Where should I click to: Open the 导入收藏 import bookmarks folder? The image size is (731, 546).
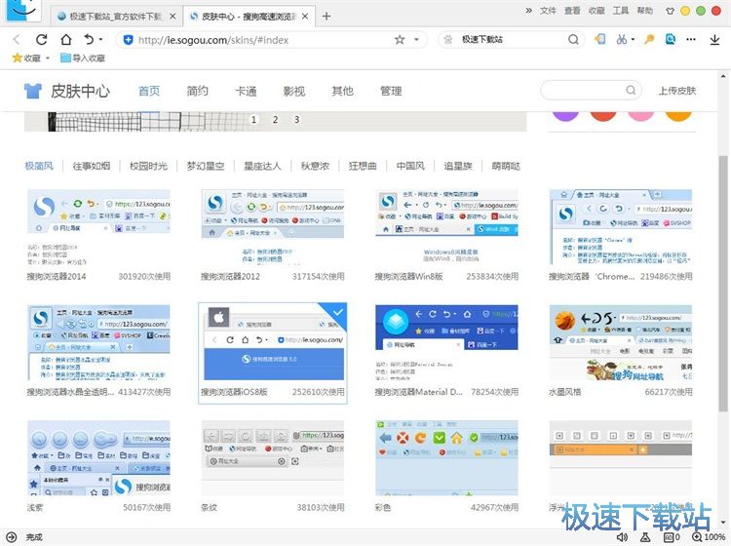pos(83,58)
